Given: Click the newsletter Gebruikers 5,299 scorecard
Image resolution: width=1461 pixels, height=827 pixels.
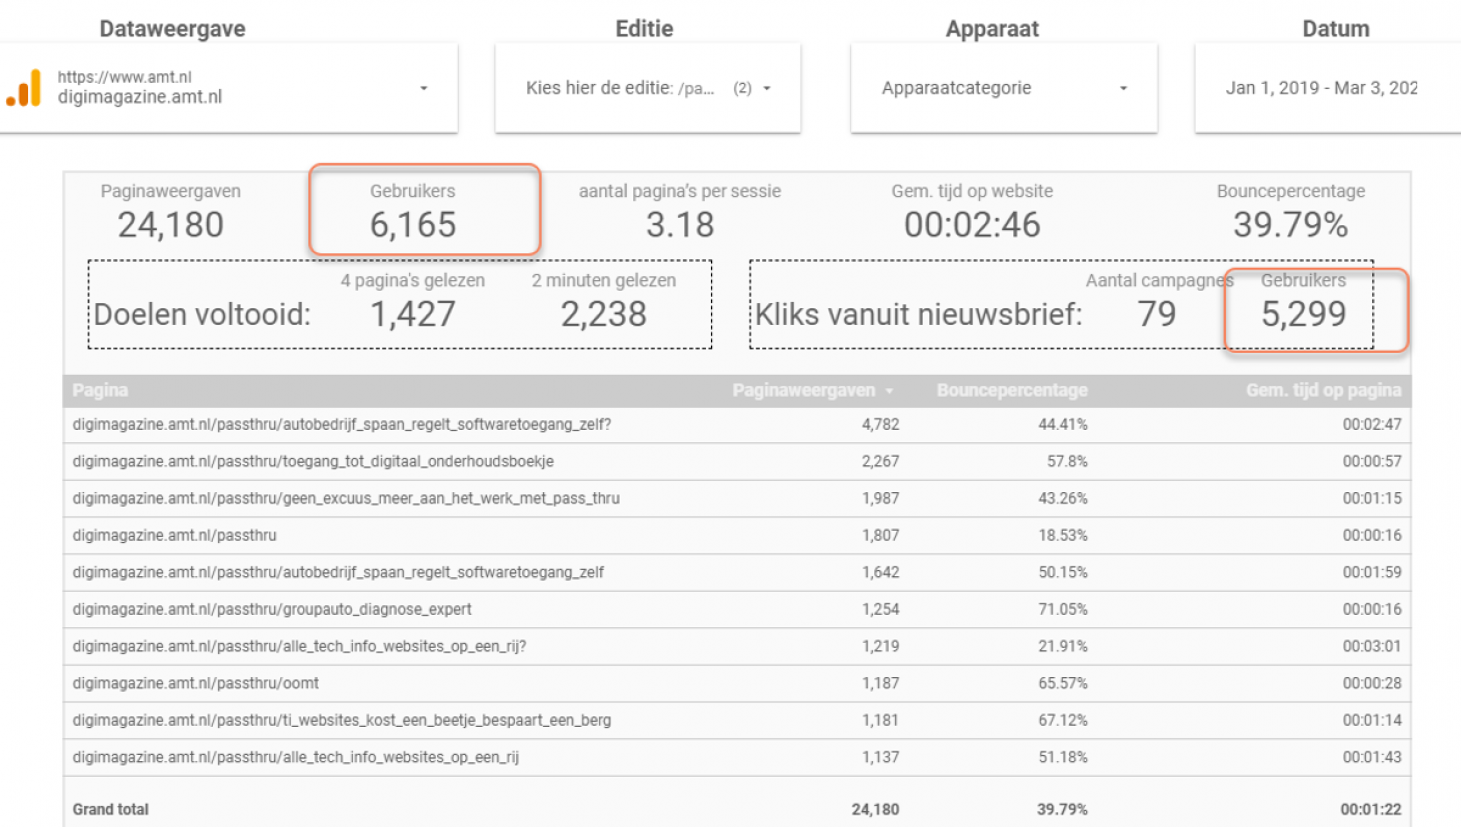Looking at the screenshot, I should pyautogui.click(x=1303, y=302).
